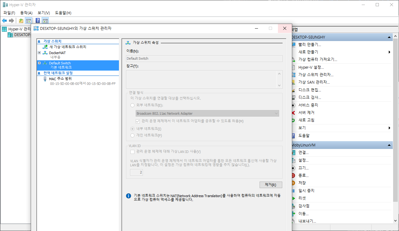Select 새 가상 네트워크 스위치 tree item

(68, 47)
